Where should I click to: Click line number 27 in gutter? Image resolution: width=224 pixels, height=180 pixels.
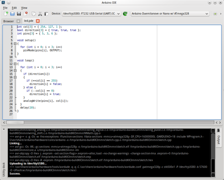pyautogui.click(x=11, y=114)
